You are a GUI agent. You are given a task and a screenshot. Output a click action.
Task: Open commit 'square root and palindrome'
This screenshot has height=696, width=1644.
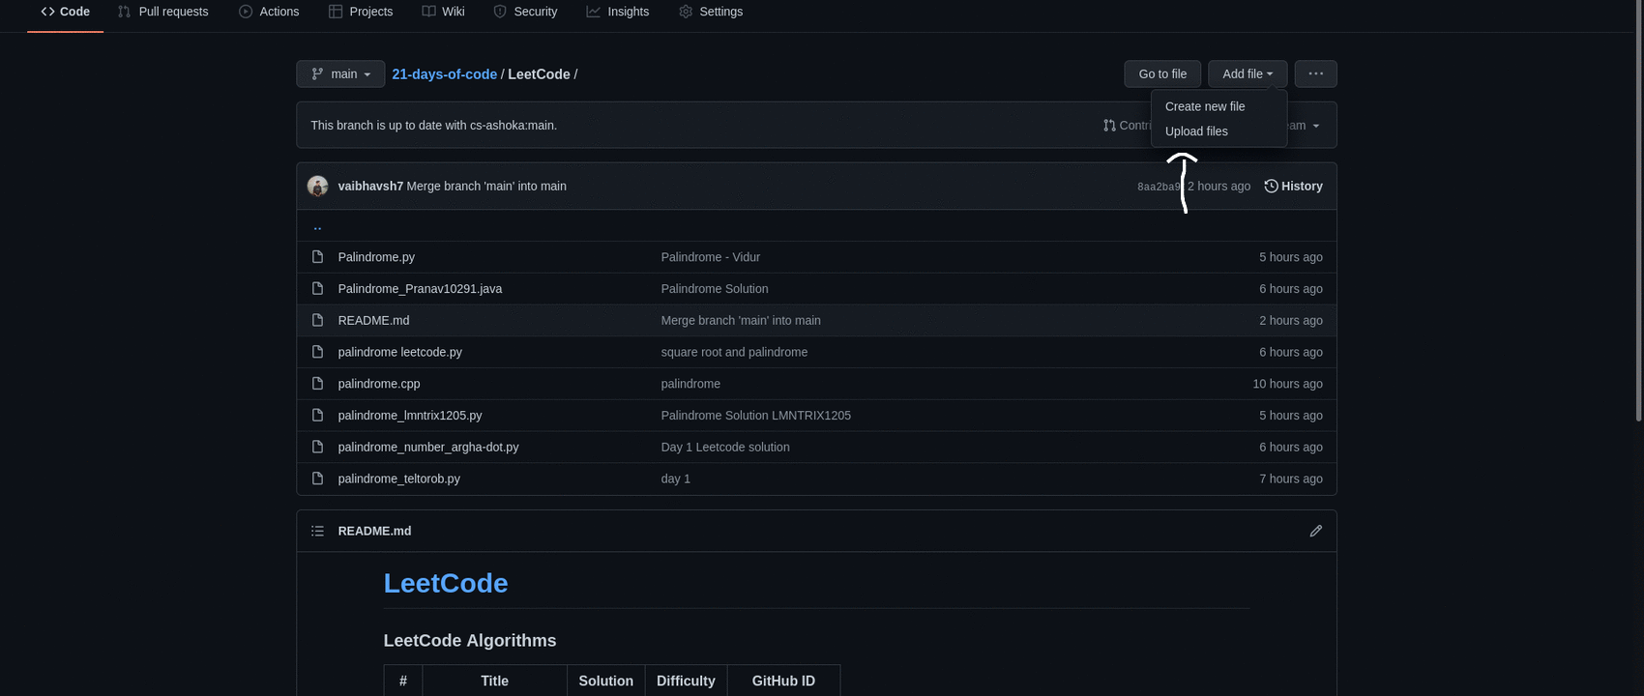tap(734, 352)
